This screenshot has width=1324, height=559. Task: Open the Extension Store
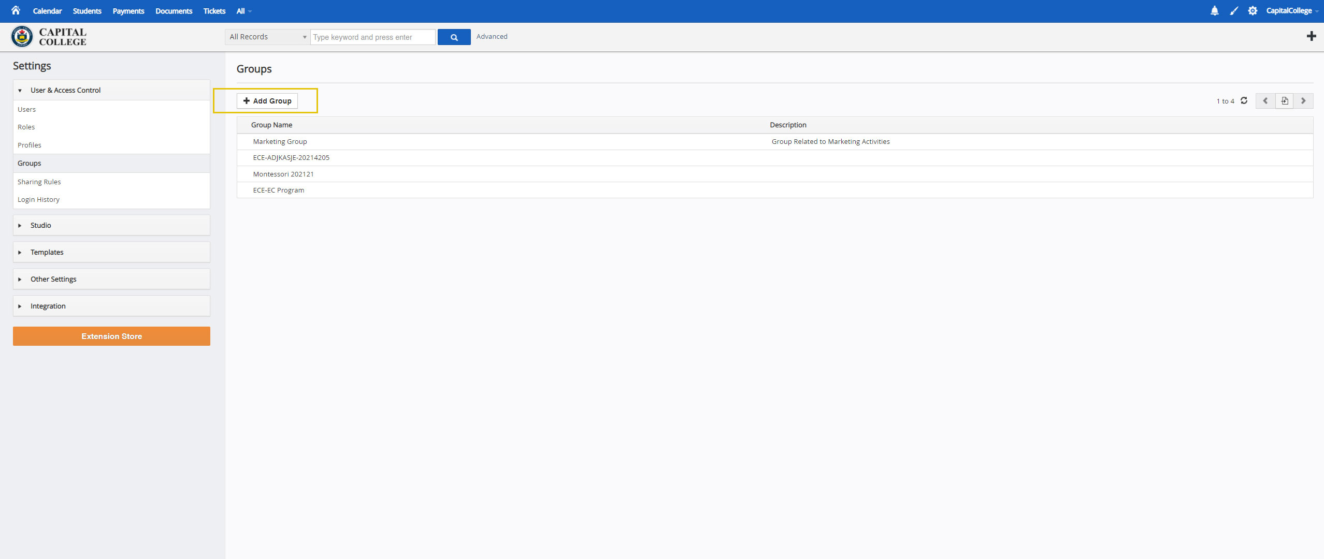[111, 336]
